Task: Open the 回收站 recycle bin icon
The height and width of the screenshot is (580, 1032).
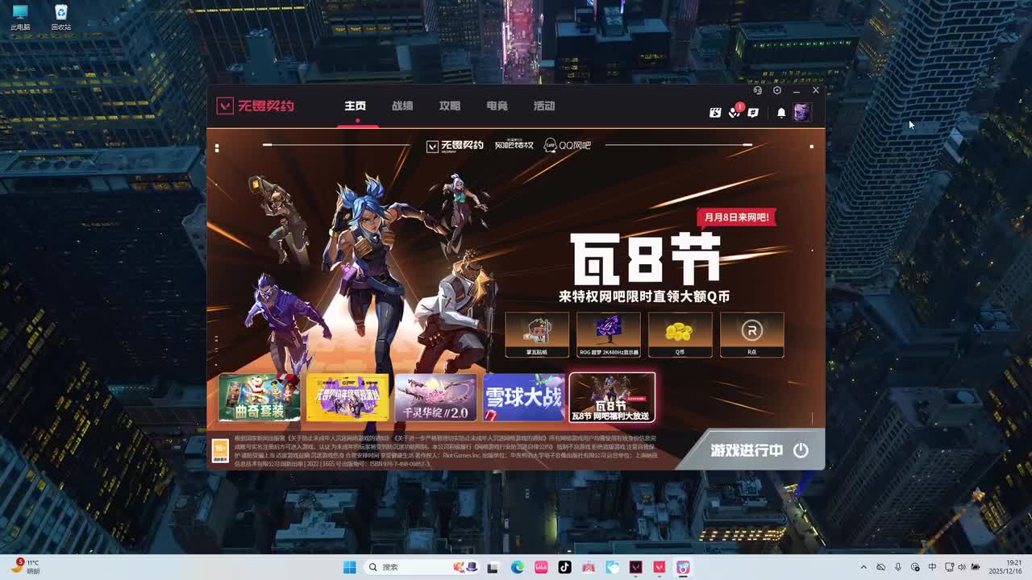Action: coord(60,18)
